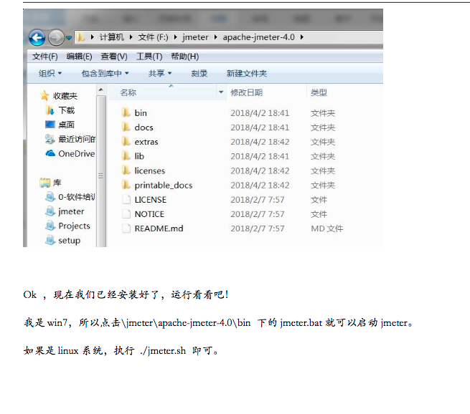
Task: Expand arrow after jmeter breadcrumb
Action: click(x=215, y=37)
